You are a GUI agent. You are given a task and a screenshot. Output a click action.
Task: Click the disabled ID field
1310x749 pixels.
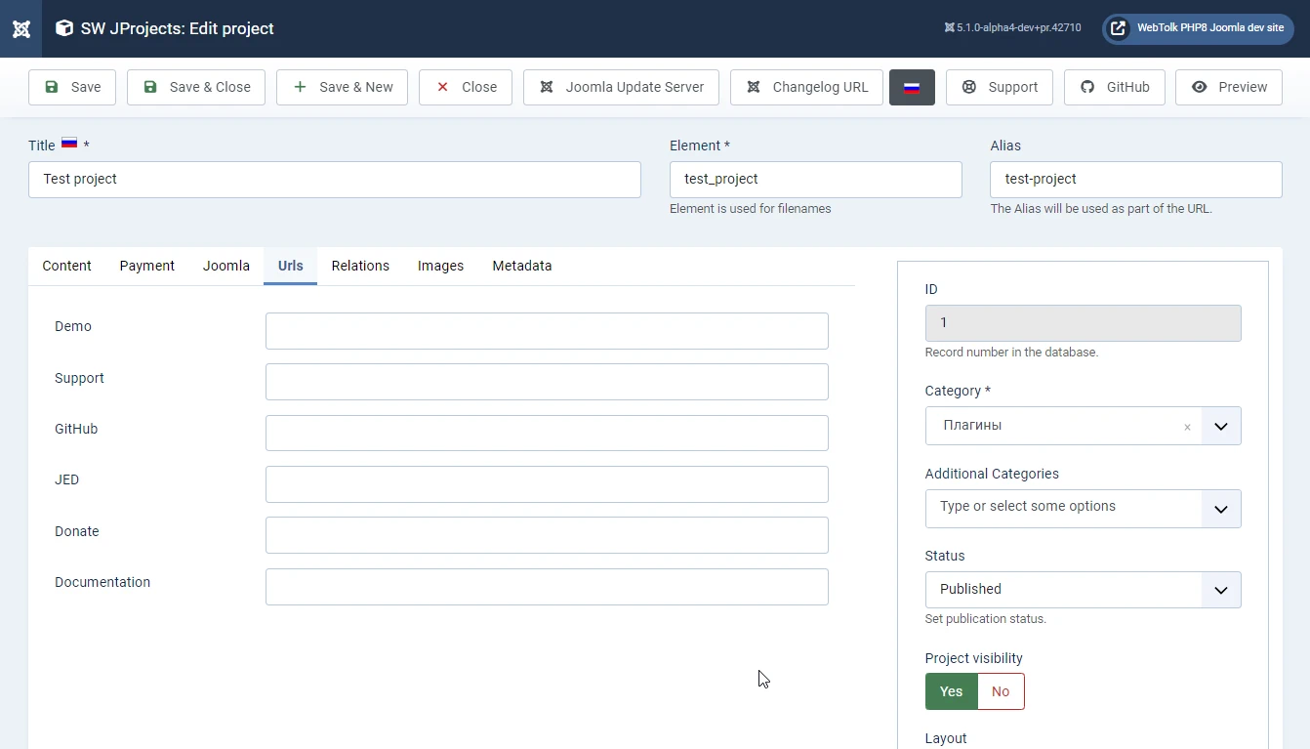tap(1084, 323)
